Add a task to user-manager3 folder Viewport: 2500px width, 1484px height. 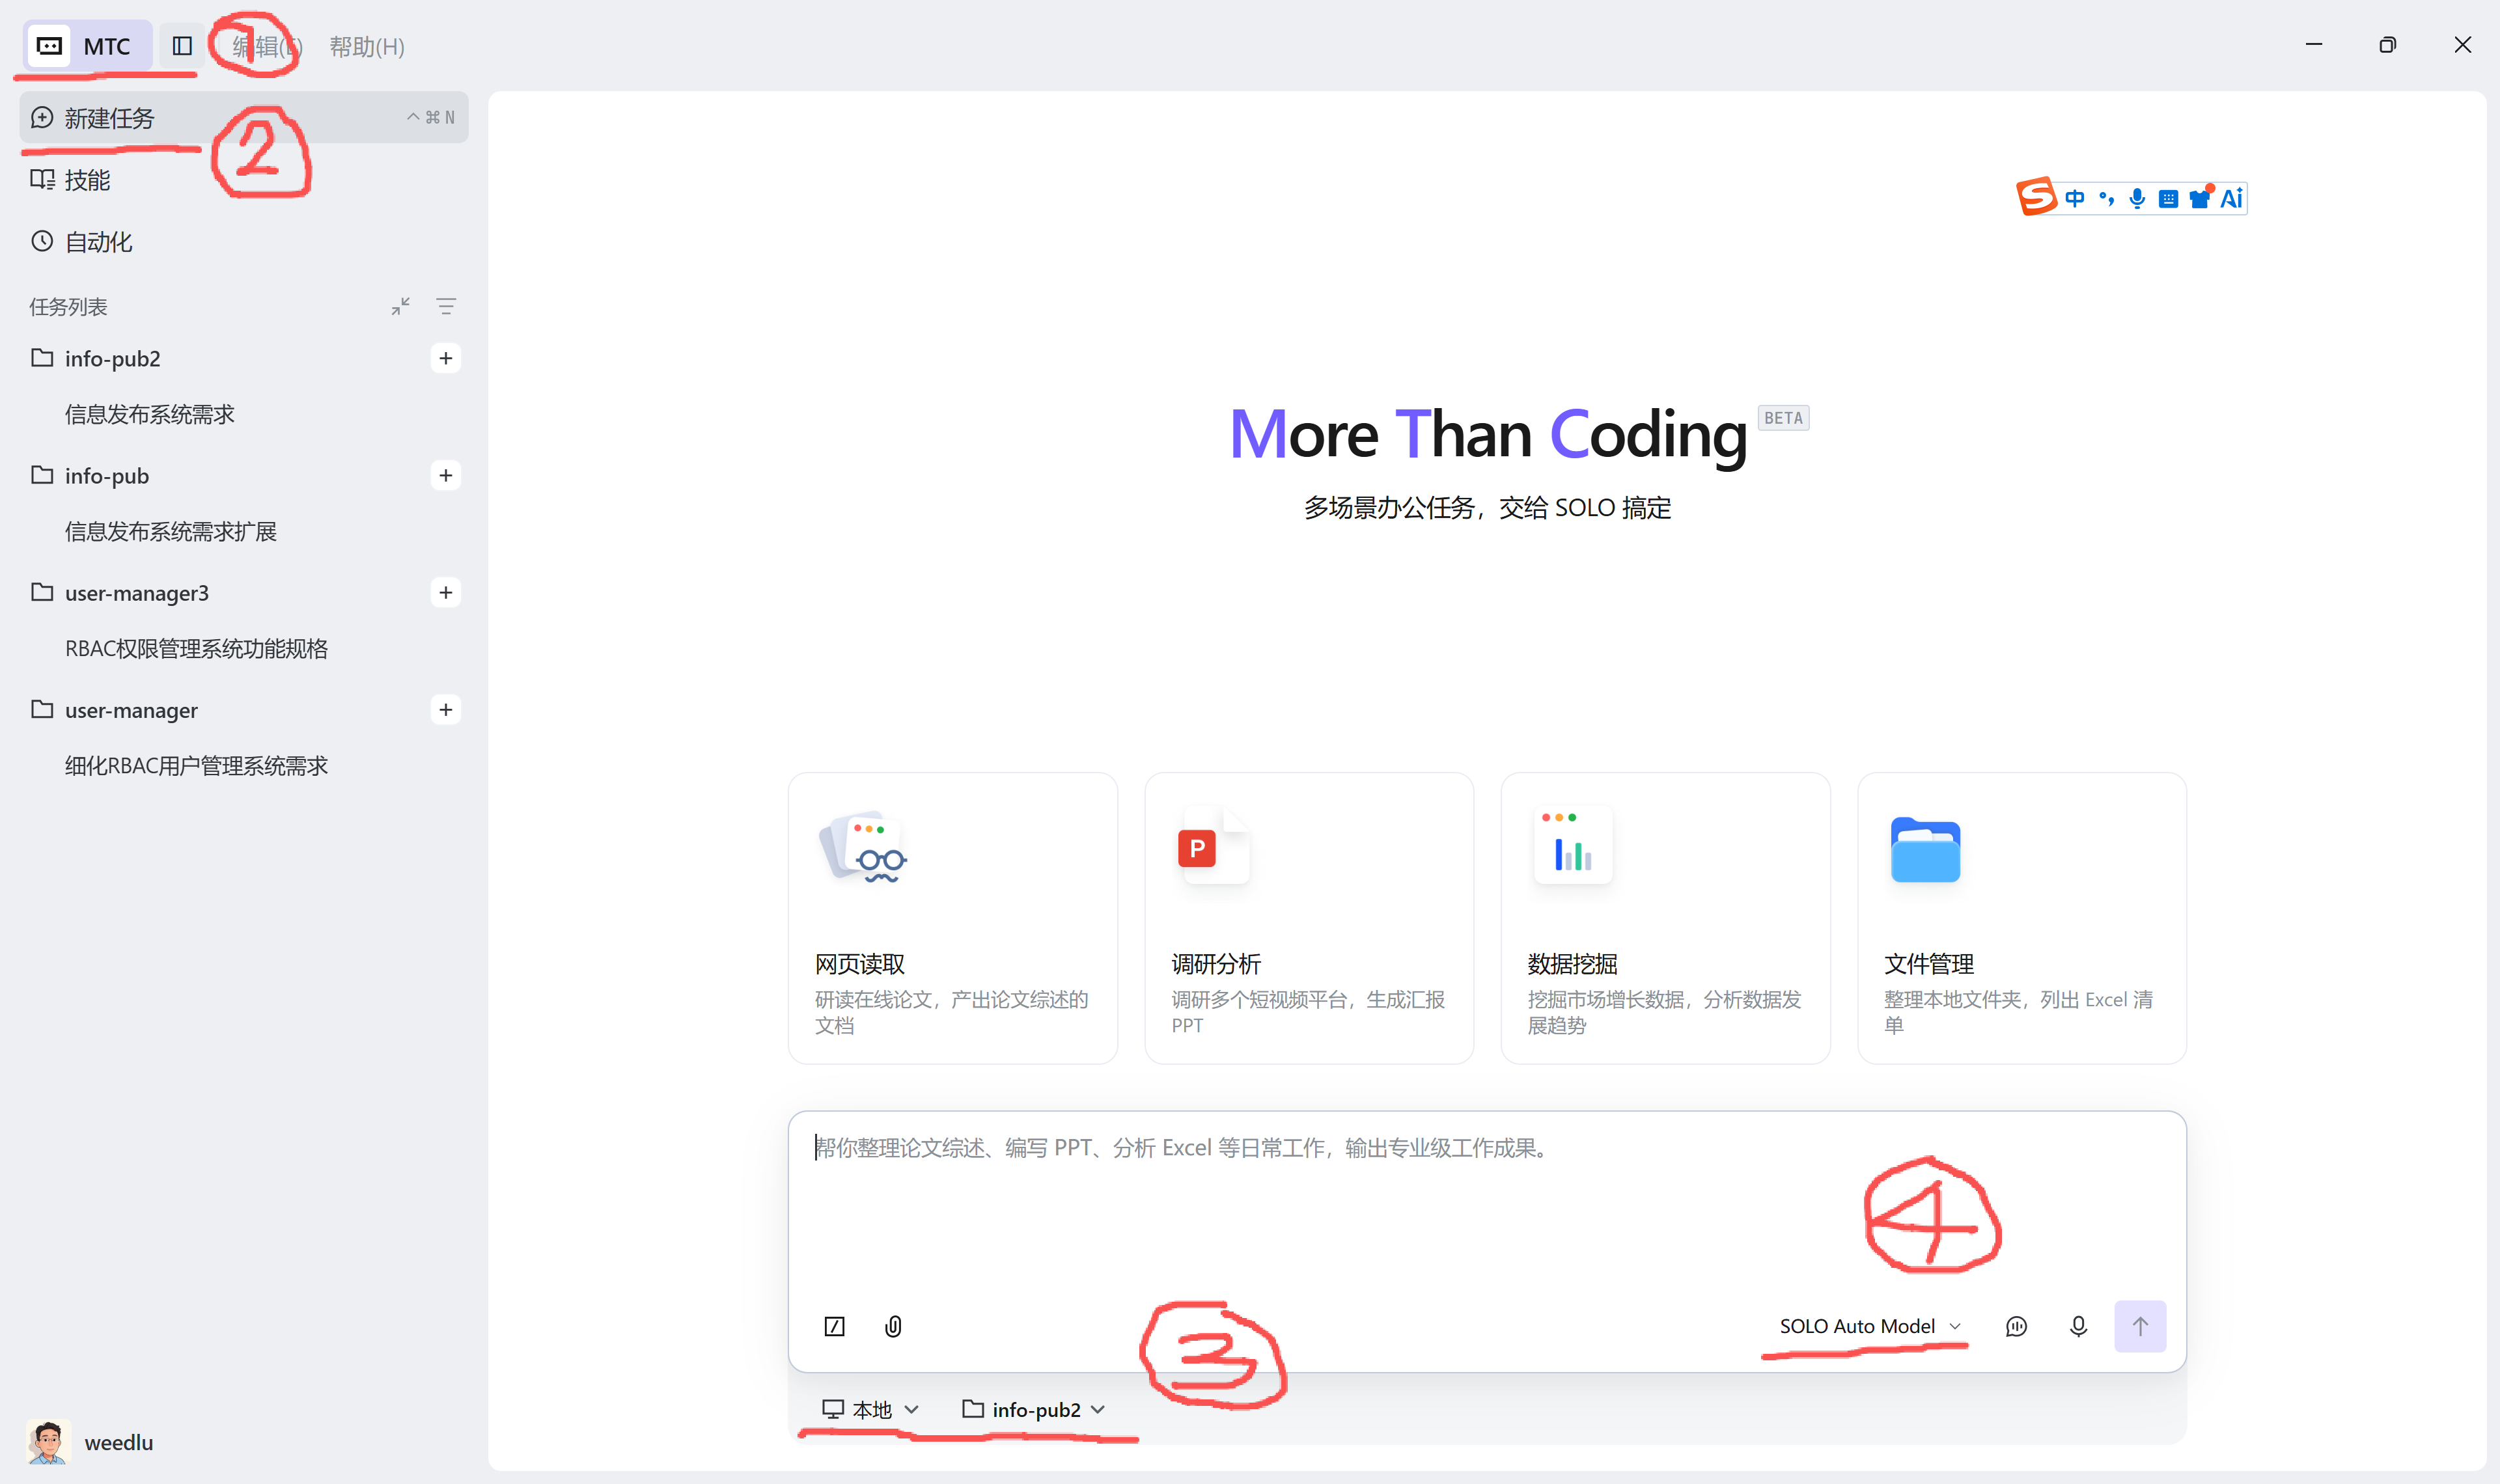coord(446,592)
